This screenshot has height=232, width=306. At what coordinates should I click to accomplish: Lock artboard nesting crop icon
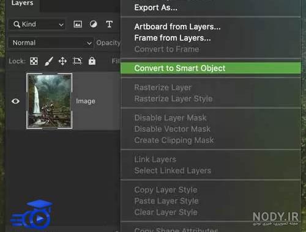pyautogui.click(x=77, y=61)
